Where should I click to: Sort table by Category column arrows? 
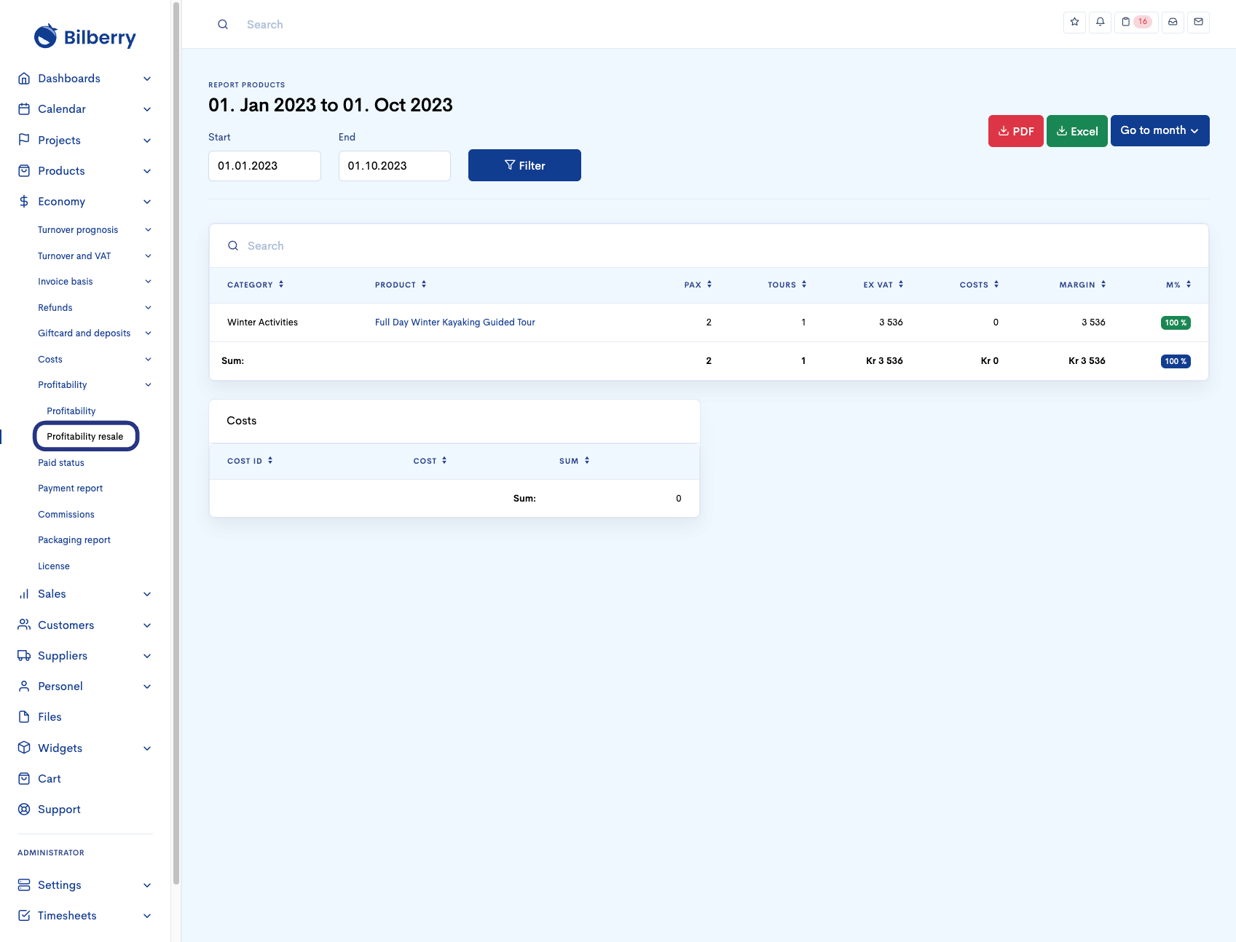point(281,285)
